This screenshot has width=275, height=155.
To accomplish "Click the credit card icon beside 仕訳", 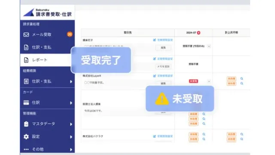I will [26, 102].
